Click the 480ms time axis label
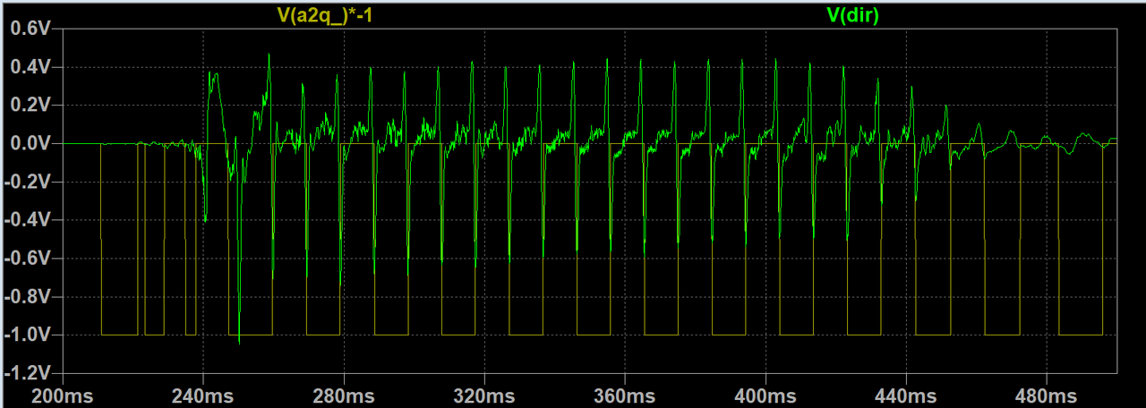The image size is (1146, 408). 1046,395
